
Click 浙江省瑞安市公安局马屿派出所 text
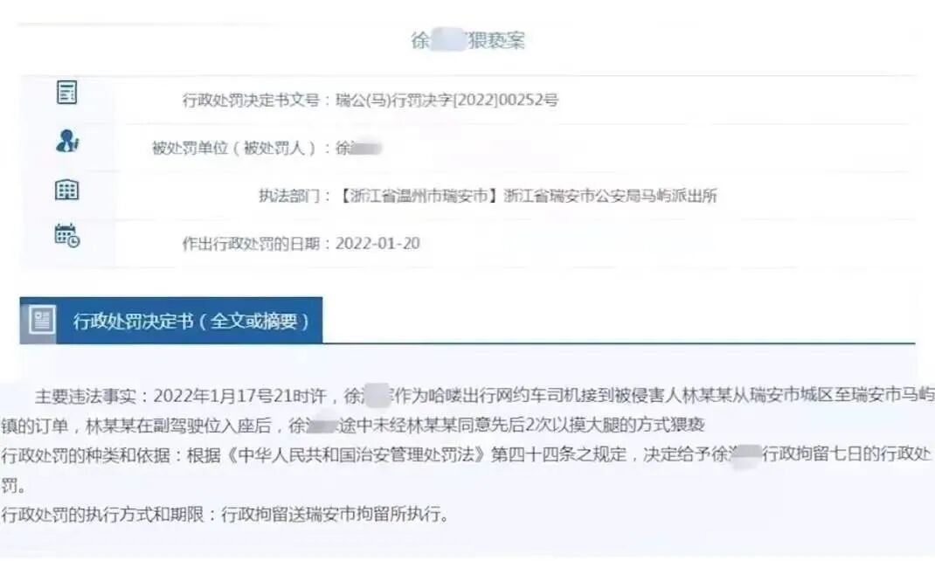click(x=610, y=196)
